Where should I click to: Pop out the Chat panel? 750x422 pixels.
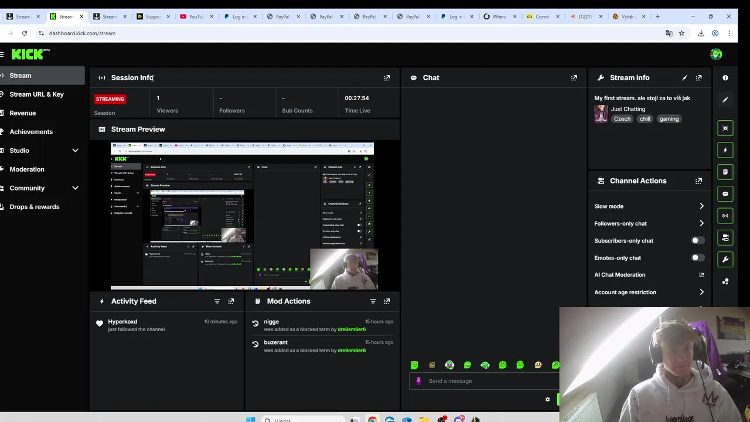pos(574,77)
